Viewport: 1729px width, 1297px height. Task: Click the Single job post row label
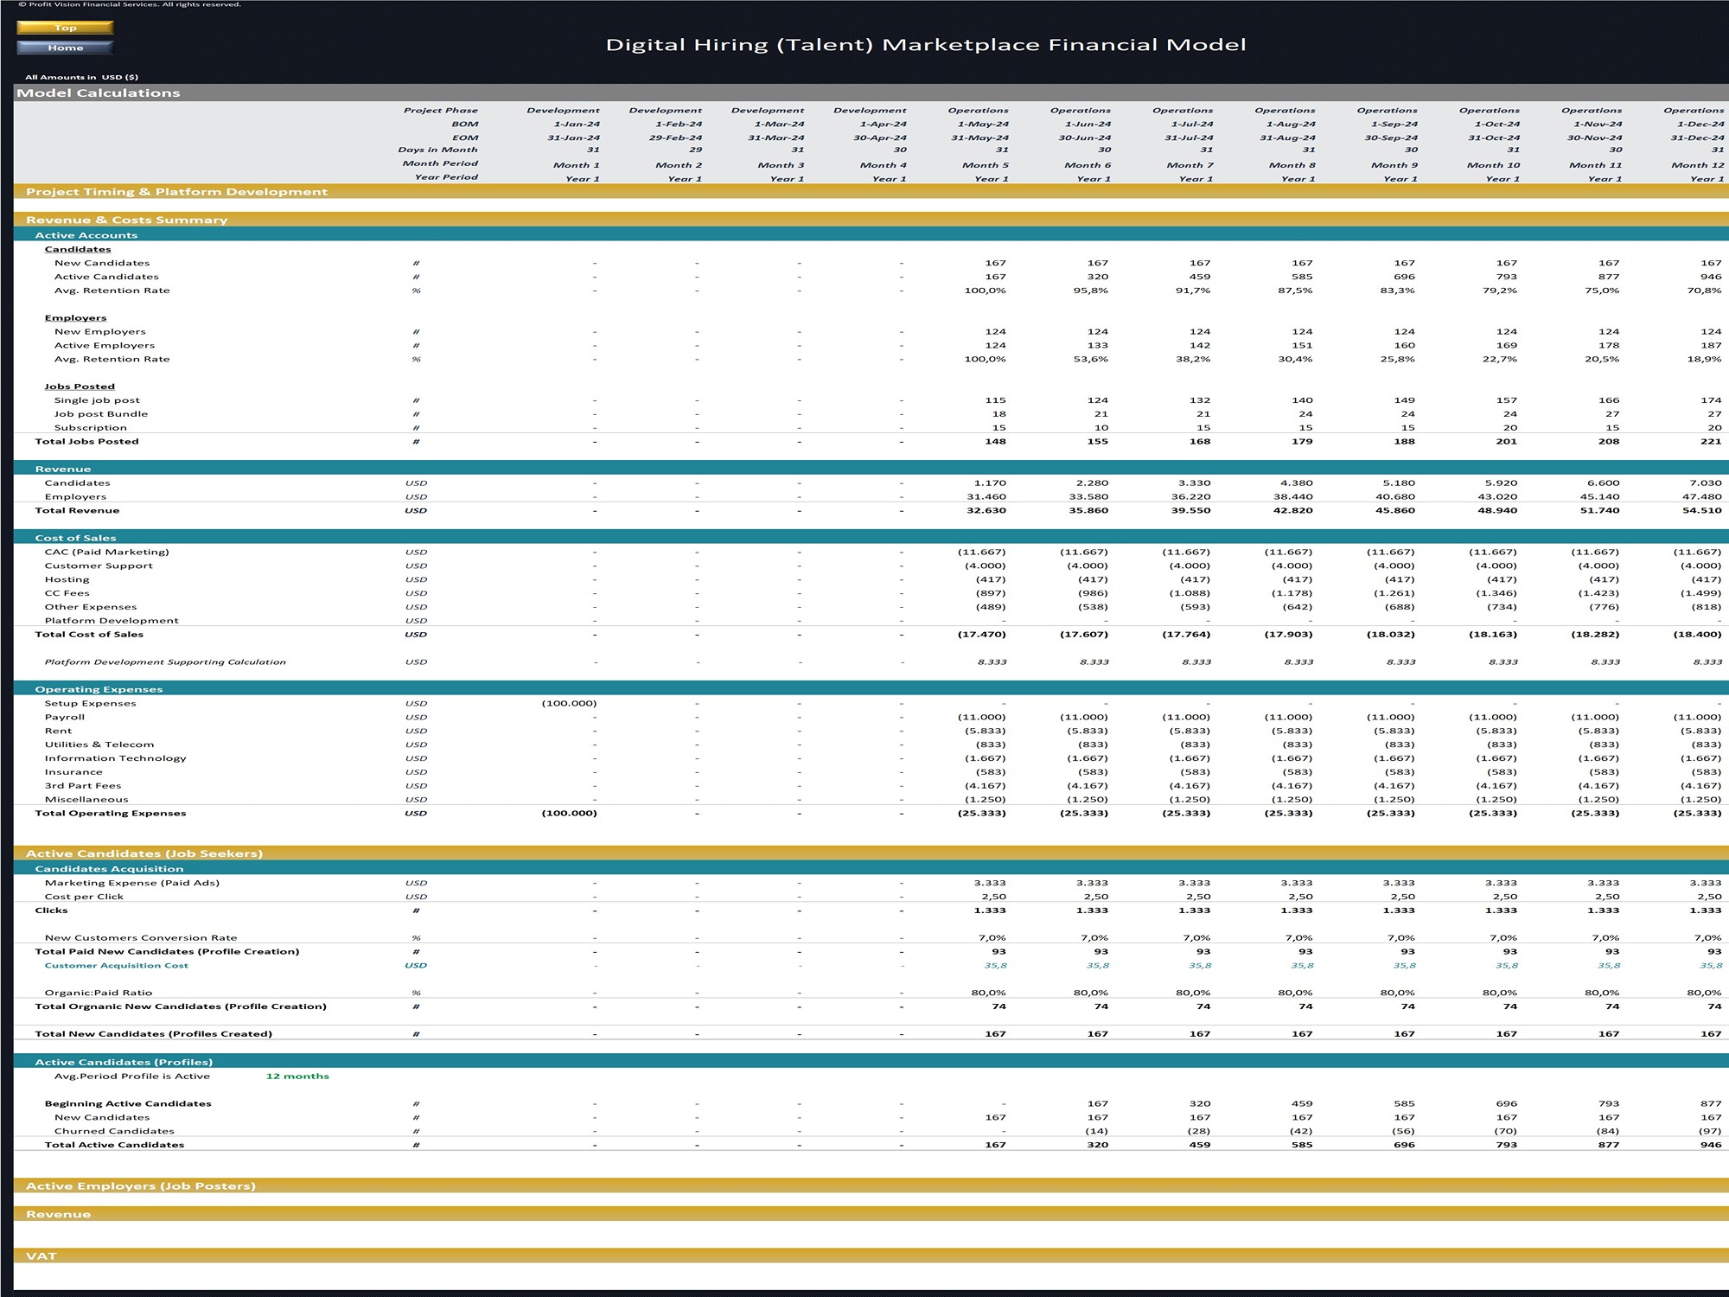click(x=97, y=400)
